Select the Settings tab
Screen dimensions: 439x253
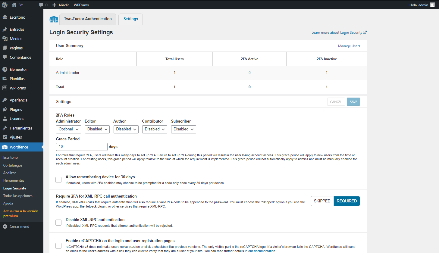tap(131, 19)
